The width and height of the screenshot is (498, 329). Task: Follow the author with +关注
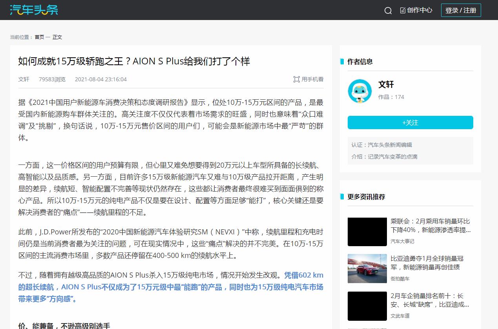(410, 122)
